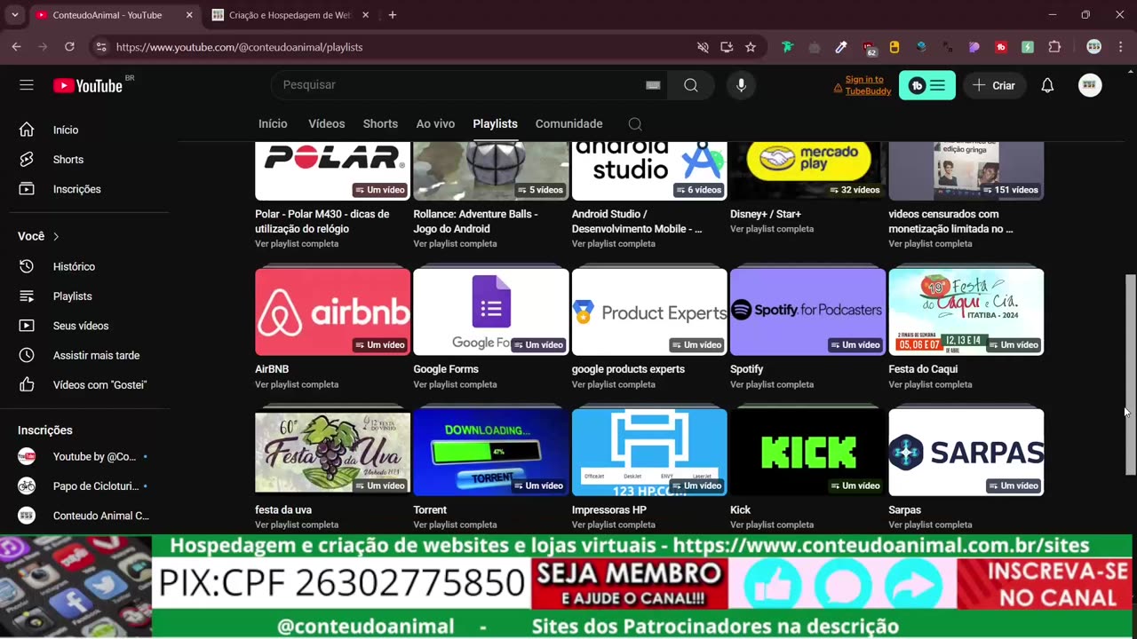Open the Rollance: Adventure Balls playlist title
The width and height of the screenshot is (1137, 639).
coord(477,221)
